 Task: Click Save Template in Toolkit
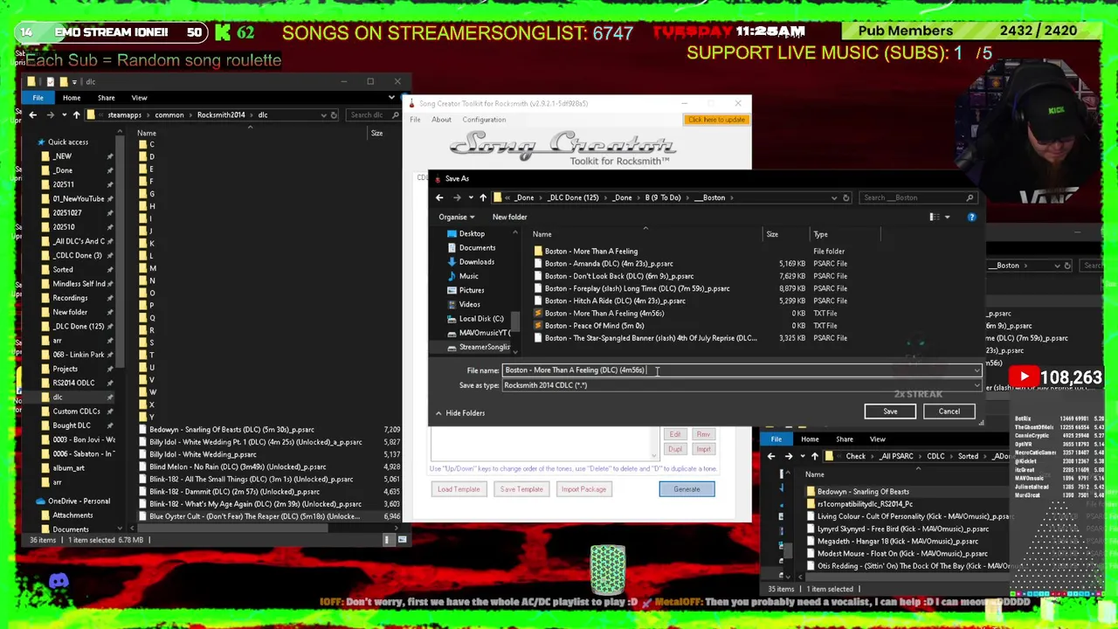(x=521, y=489)
